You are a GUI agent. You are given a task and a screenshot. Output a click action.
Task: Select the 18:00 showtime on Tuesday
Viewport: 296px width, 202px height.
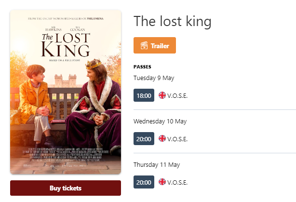coord(144,95)
